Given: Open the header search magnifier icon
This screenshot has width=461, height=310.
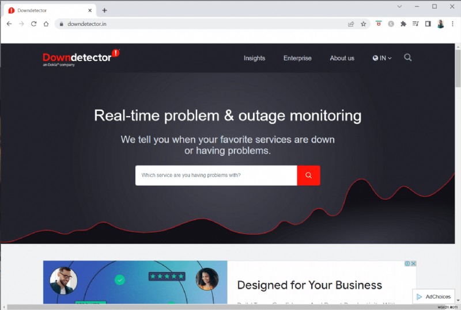Looking at the screenshot, I should (407, 58).
